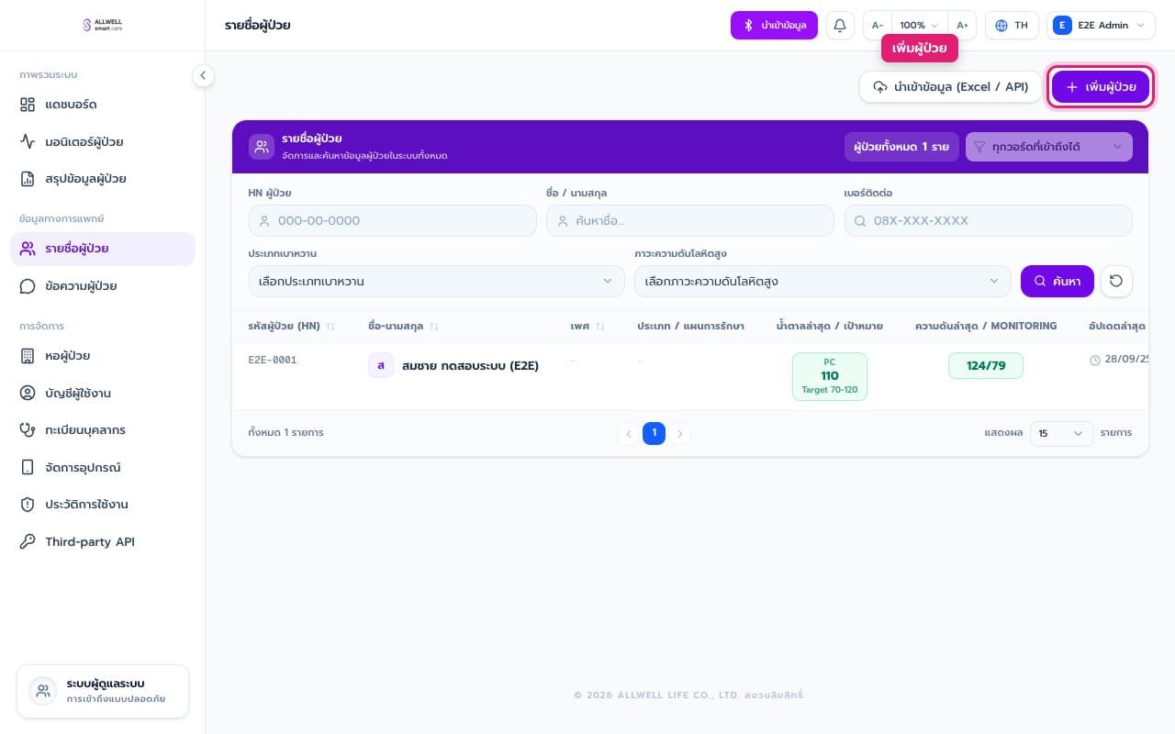Collapse the sidebar with the chevron arrow
The image size is (1175, 734).
[x=203, y=76]
